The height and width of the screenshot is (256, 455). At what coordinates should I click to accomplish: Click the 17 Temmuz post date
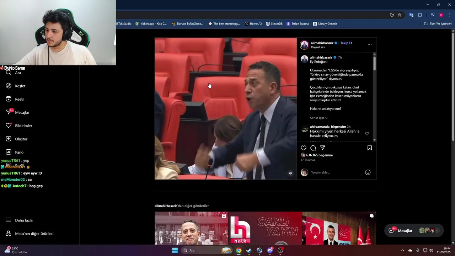[x=308, y=160]
